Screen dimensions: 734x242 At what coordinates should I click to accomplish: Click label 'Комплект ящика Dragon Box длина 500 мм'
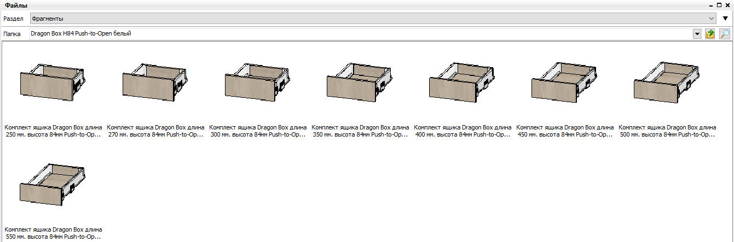point(667,131)
